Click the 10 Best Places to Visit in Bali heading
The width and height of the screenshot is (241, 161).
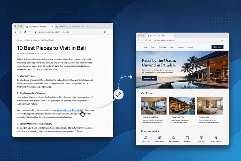click(x=51, y=48)
